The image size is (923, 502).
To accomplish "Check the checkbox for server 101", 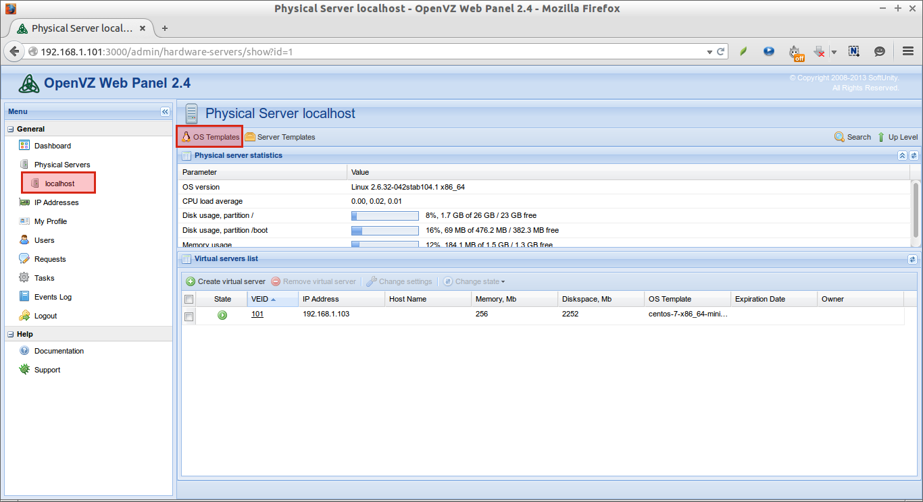I will 189,316.
